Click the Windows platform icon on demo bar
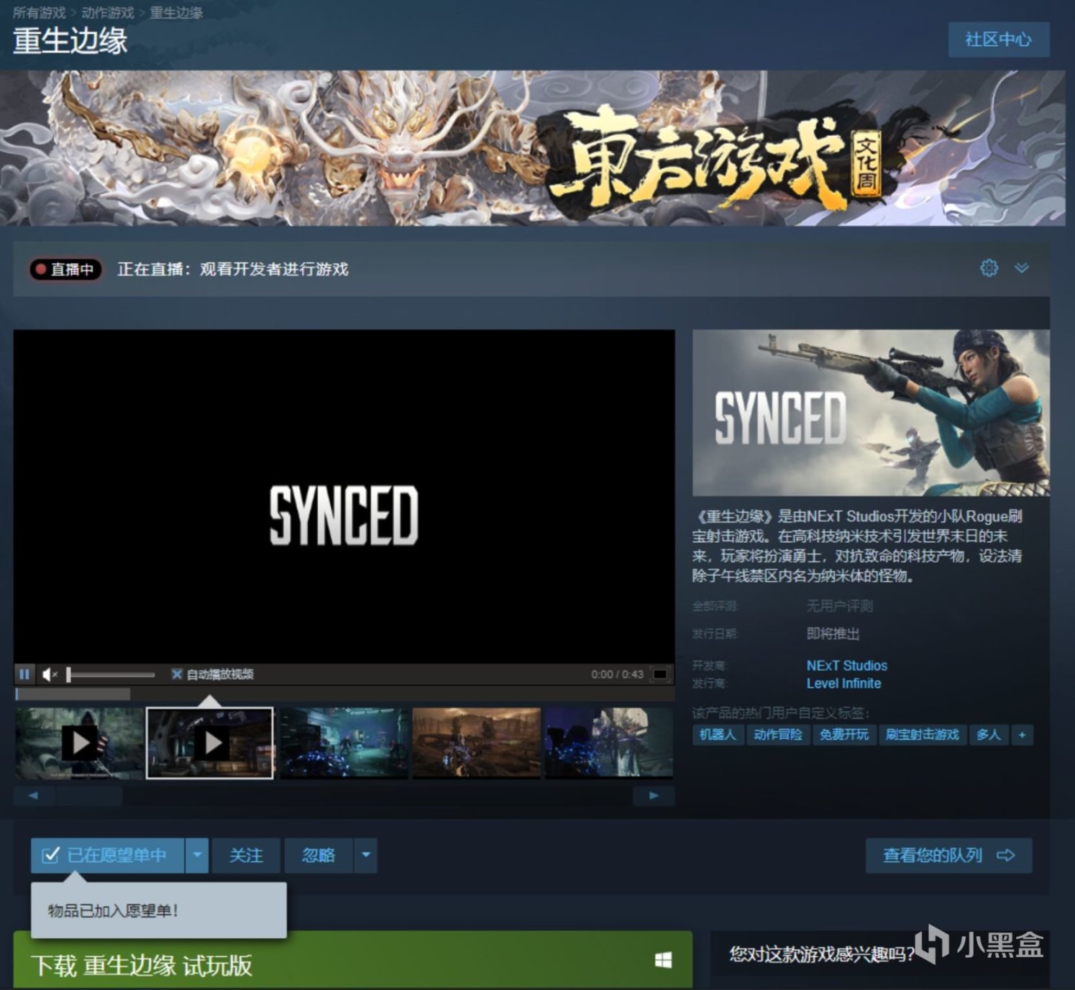 tap(663, 960)
